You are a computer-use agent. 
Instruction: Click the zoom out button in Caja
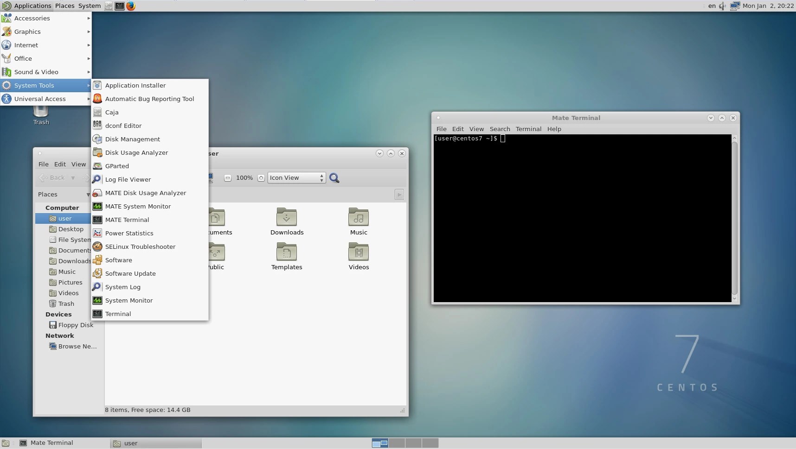coord(228,177)
